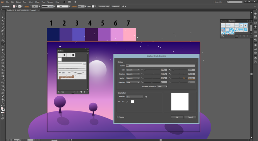This screenshot has height=141, width=258.
Task: Open the Arrange Documents icon
Action: click(x=70, y=2)
